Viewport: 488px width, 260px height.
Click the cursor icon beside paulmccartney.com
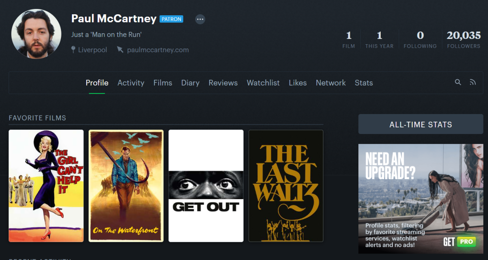pyautogui.click(x=120, y=49)
